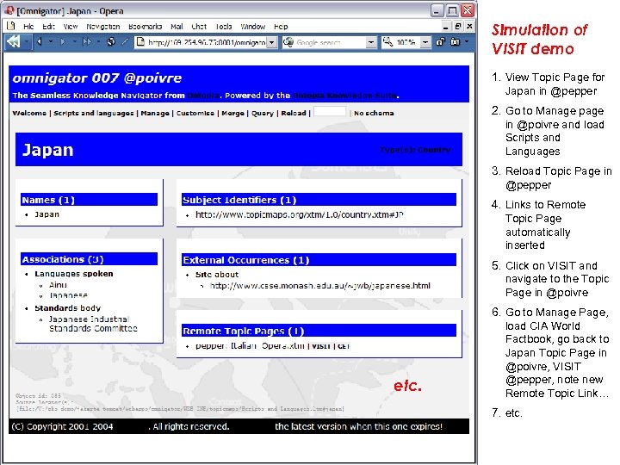Click the page icon in address field
This screenshot has width=620, height=465.
click(140, 42)
